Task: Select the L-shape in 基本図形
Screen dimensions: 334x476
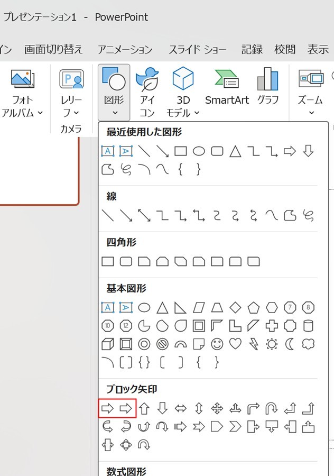Action: click(235, 326)
